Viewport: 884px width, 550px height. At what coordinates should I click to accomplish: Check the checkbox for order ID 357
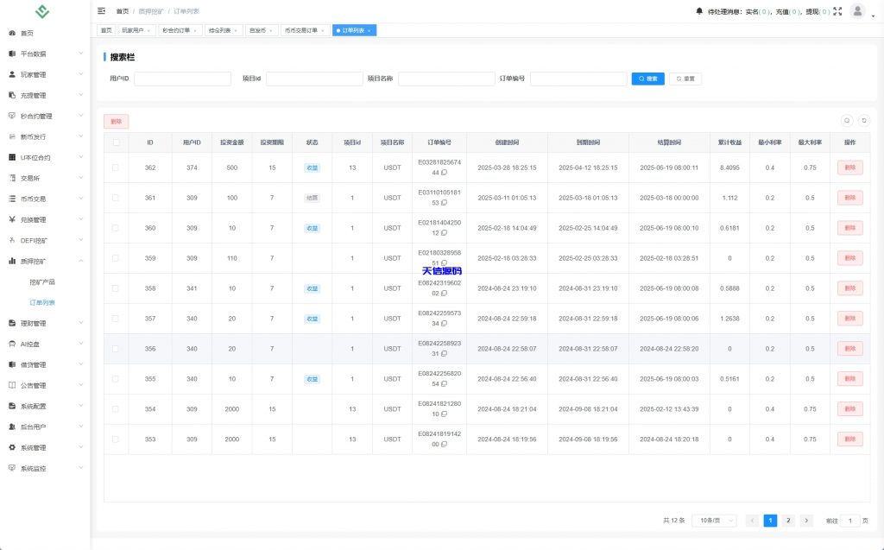click(x=116, y=318)
